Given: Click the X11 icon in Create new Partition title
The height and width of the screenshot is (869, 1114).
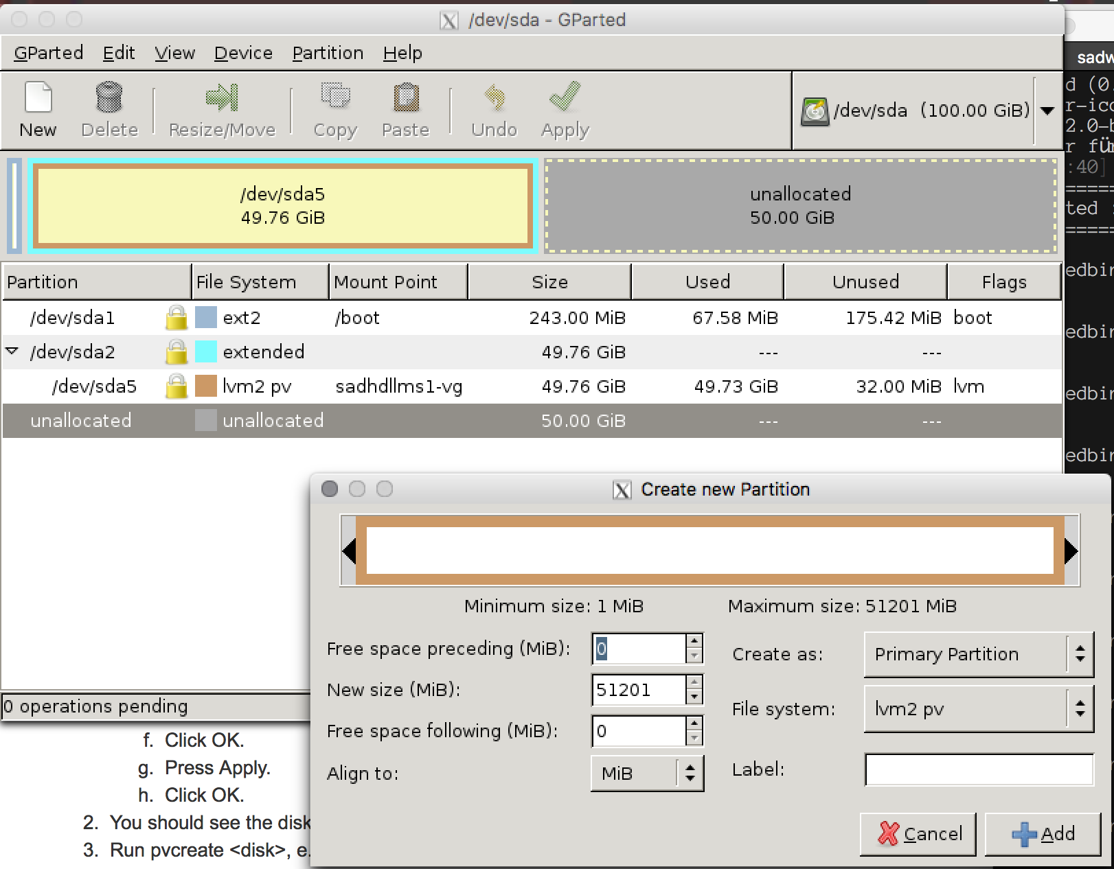Looking at the screenshot, I should tap(622, 489).
